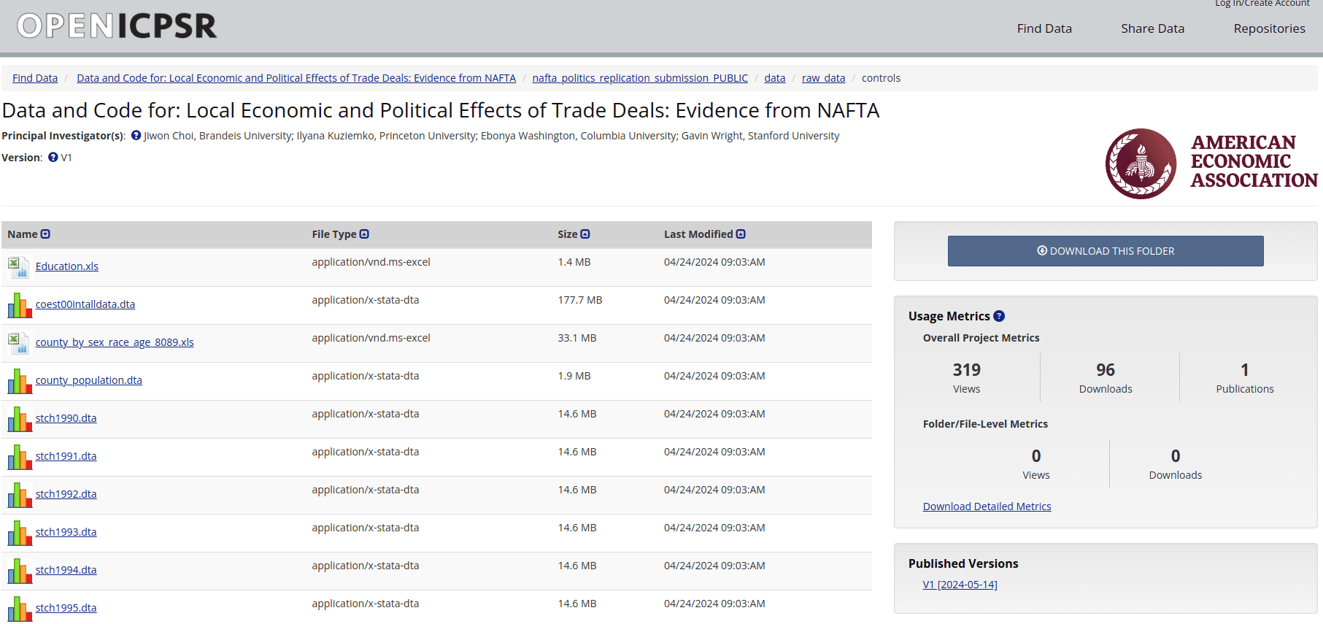1323x624 pixels.
Task: Click the controls breadcrumb text
Action: (881, 78)
